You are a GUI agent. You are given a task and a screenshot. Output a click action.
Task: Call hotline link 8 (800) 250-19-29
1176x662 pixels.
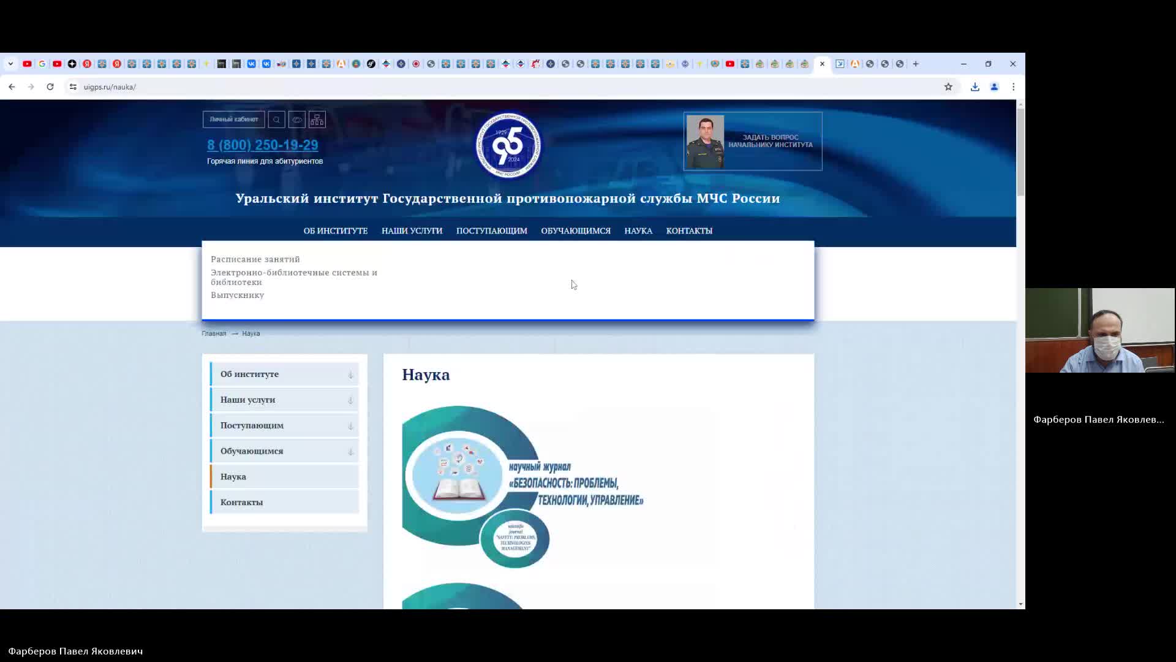pos(262,145)
